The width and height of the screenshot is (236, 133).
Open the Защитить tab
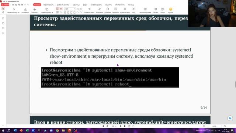pyautogui.click(x=108, y=5)
